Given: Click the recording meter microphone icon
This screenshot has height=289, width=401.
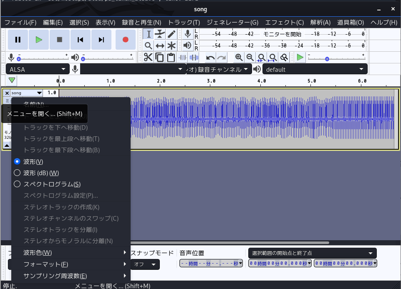Looking at the screenshot, I should (187, 34).
